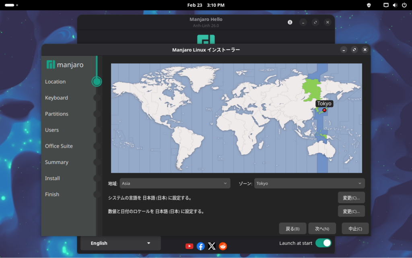Click the Facebook icon
The height and width of the screenshot is (258, 412).
[200, 246]
